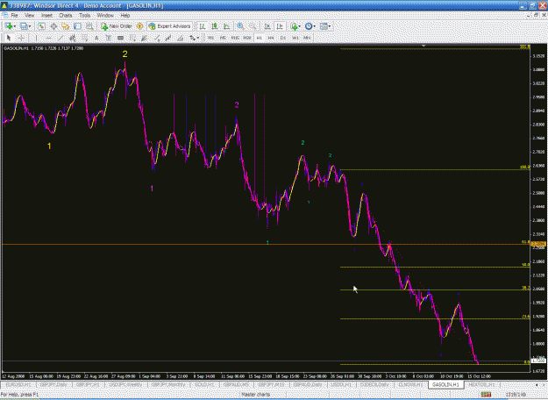
Task: Select the Text Label tool
Action: [109, 38]
